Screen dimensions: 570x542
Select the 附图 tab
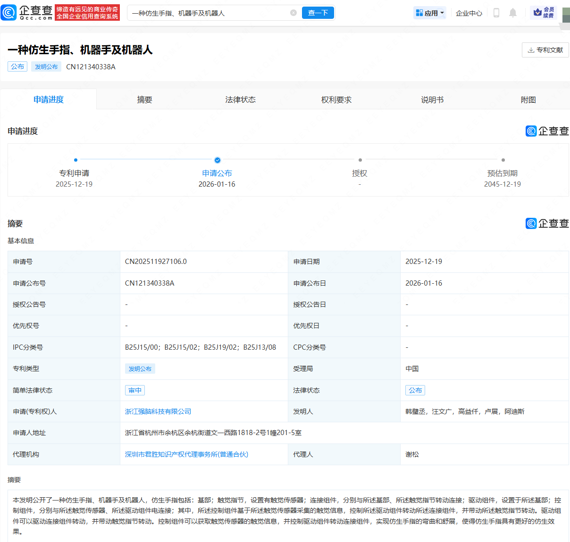[x=528, y=99]
